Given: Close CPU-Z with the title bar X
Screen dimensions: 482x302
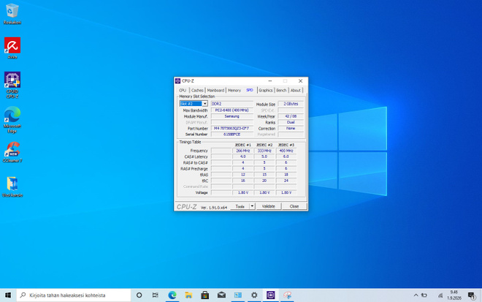Looking at the screenshot, I should pyautogui.click(x=301, y=81).
